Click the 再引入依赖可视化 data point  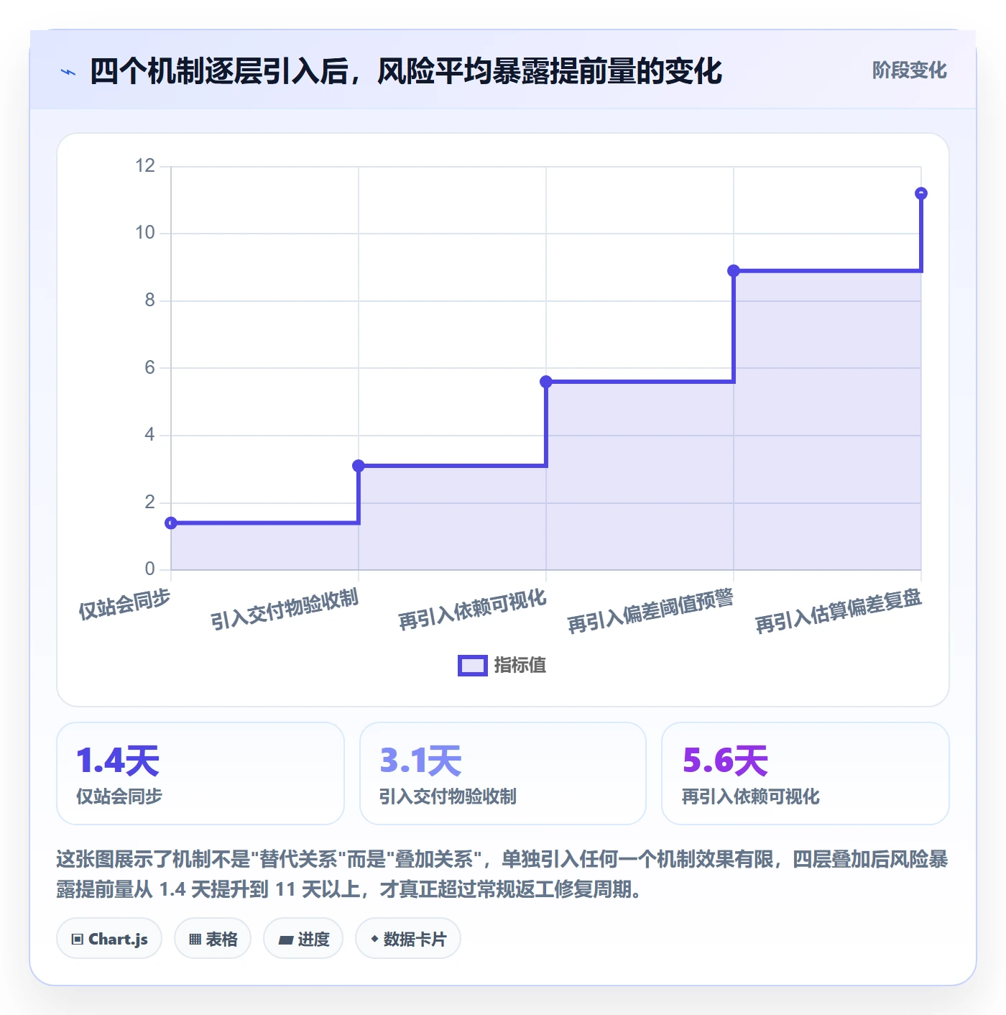pyautogui.click(x=546, y=382)
